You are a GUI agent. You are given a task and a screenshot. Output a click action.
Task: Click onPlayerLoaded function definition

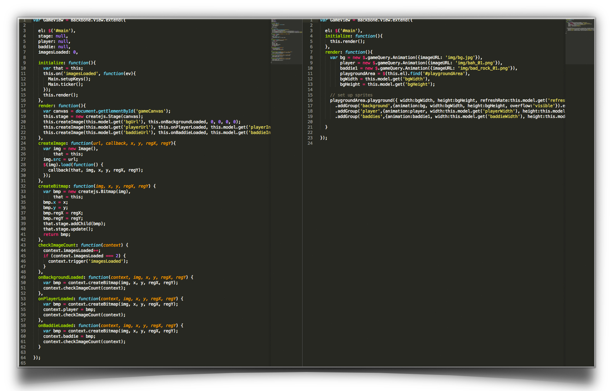(56, 299)
